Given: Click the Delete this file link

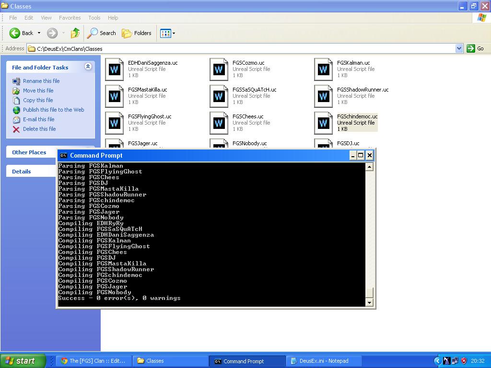Looking at the screenshot, I should pyautogui.click(x=39, y=129).
